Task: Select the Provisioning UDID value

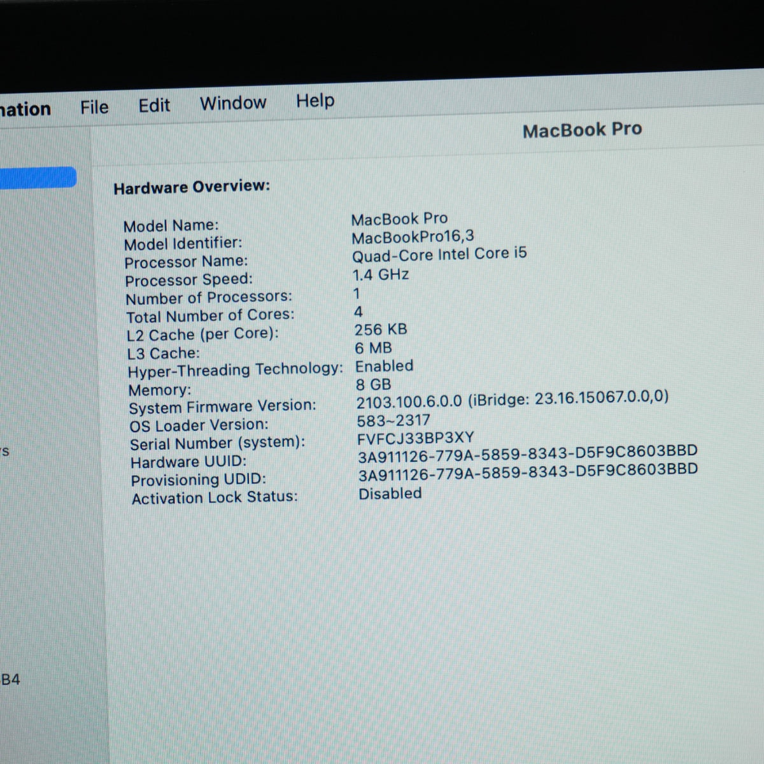Action: [528, 472]
